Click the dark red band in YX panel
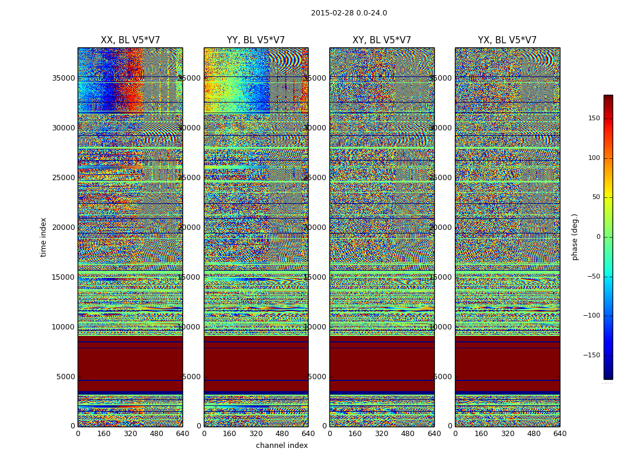This screenshot has width=622, height=474. point(507,363)
